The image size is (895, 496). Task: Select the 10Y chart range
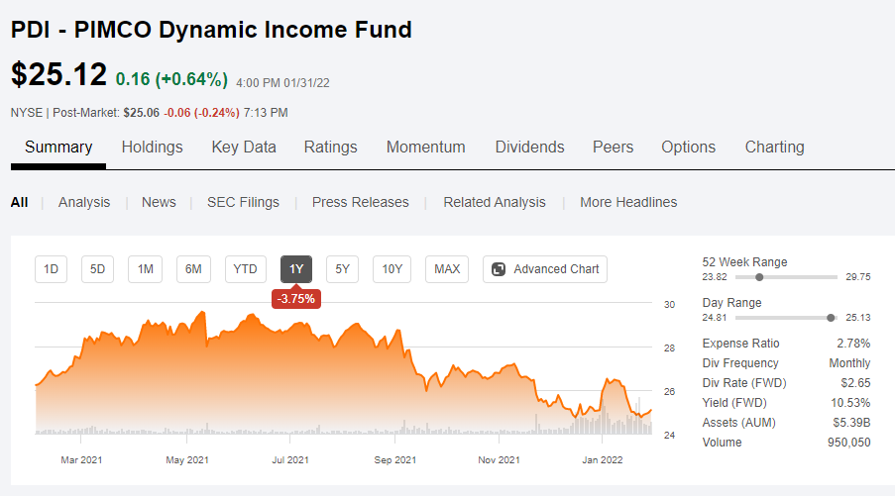coord(392,269)
